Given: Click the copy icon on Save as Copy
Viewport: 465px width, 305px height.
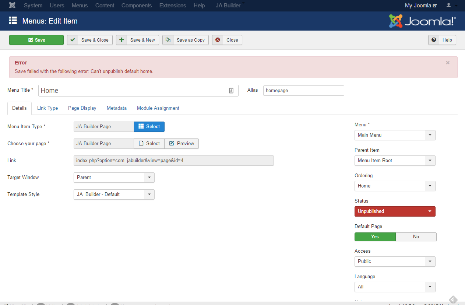Looking at the screenshot, I should [168, 40].
